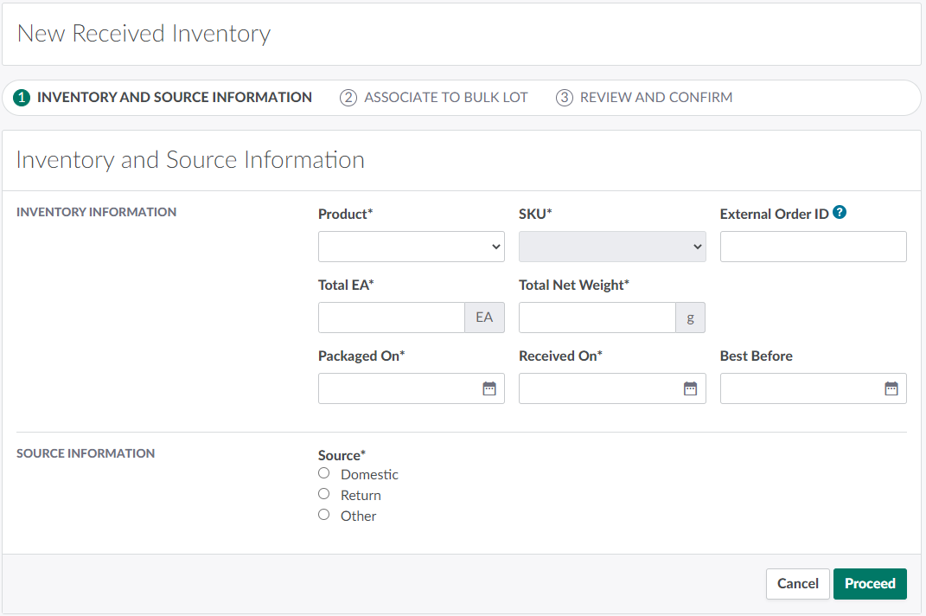Switch to Review and Confirm step
This screenshot has width=926, height=616.
(x=655, y=98)
